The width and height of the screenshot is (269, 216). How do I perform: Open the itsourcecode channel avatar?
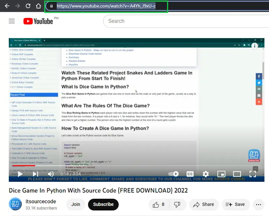click(x=15, y=204)
